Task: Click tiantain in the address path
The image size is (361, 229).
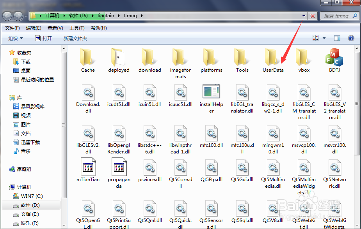Action: (105, 16)
